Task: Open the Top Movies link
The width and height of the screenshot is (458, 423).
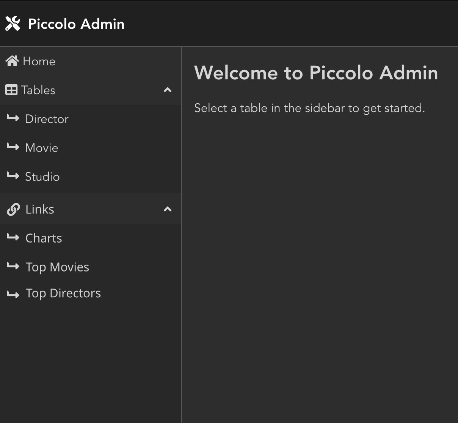Action: [57, 267]
